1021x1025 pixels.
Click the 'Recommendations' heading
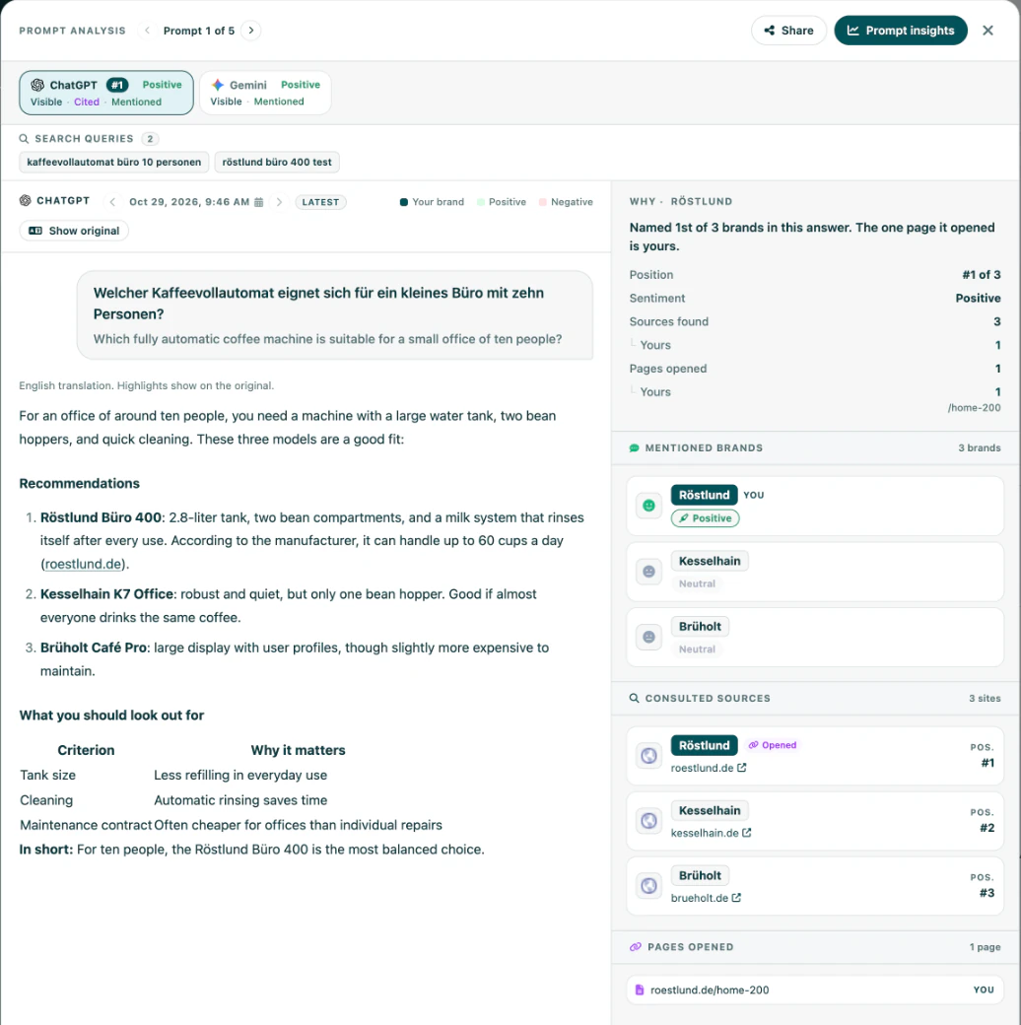[79, 483]
